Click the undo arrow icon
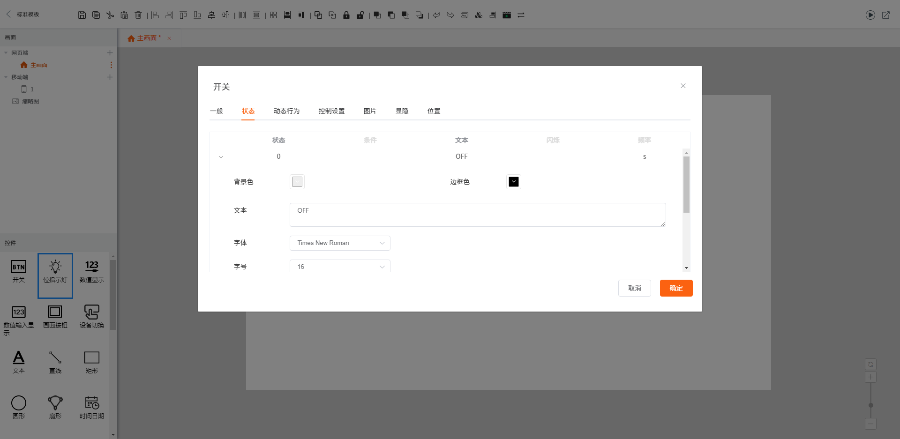The width and height of the screenshot is (900, 439). coord(436,15)
